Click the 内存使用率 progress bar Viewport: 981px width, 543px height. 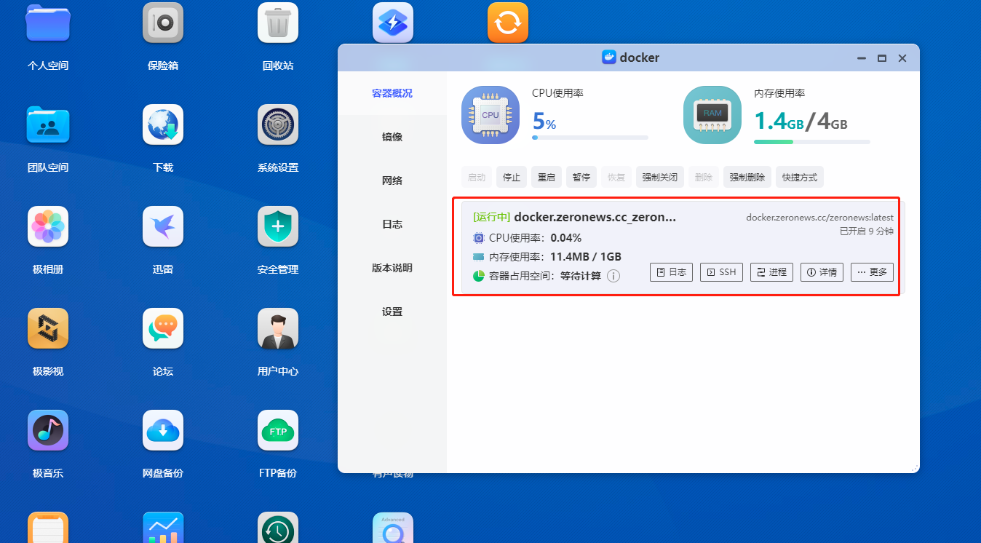point(812,141)
